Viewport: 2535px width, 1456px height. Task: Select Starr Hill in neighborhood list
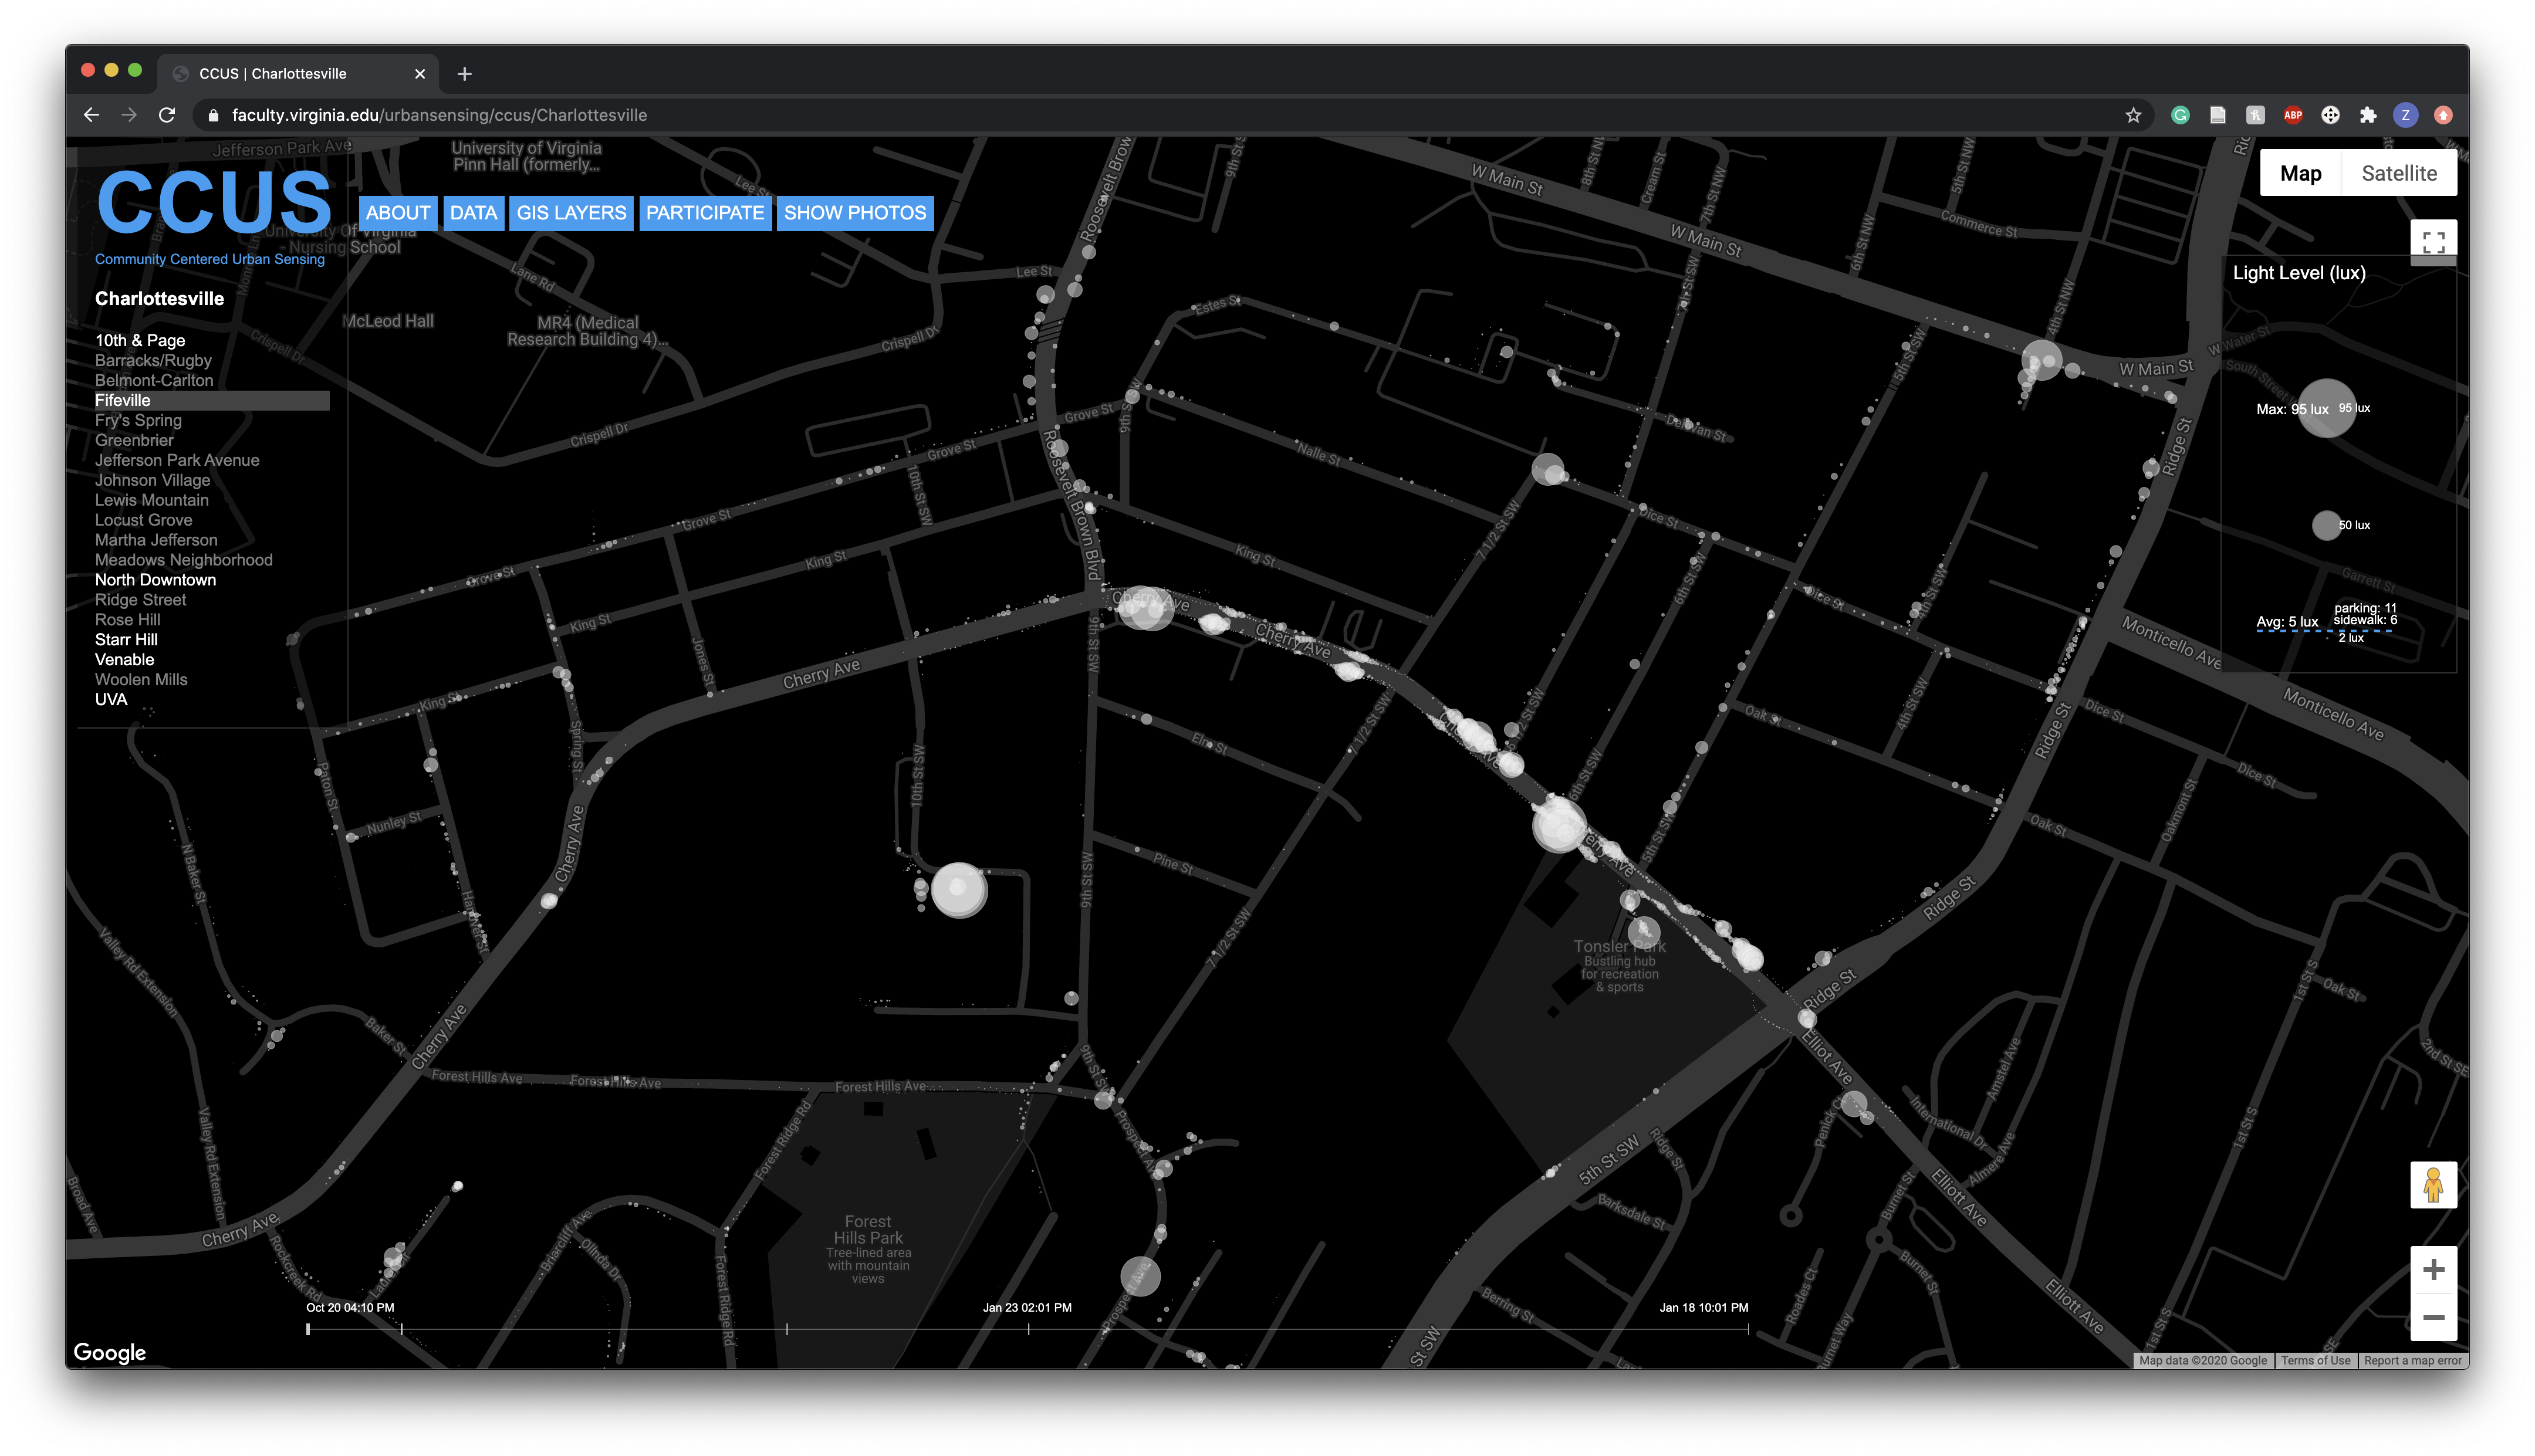(126, 640)
